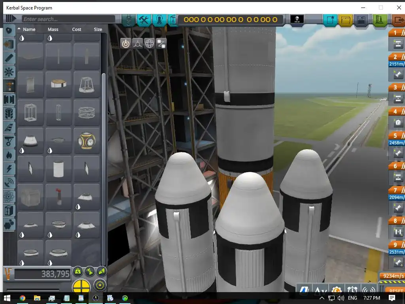Sort parts by Size
The image size is (405, 304).
(x=98, y=29)
